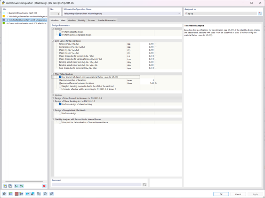Collapse the General section
The height and width of the screenshot is (198, 265).
click(x=53, y=29)
